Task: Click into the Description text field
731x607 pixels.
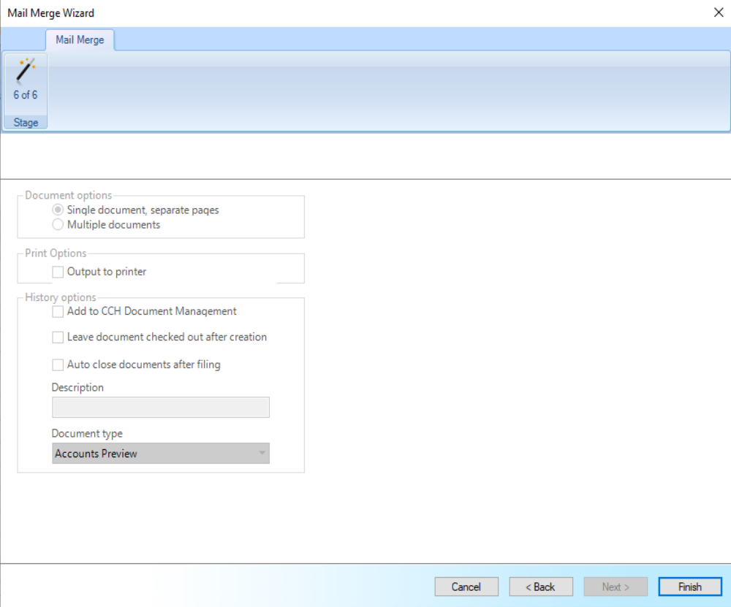Action: coord(161,407)
